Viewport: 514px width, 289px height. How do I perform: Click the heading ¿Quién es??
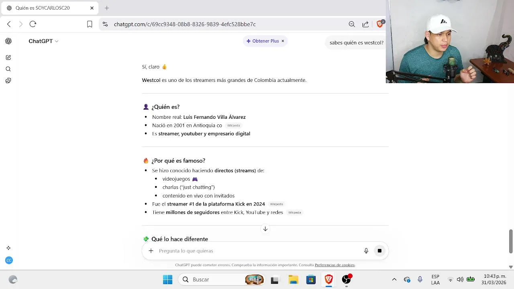tap(165, 107)
